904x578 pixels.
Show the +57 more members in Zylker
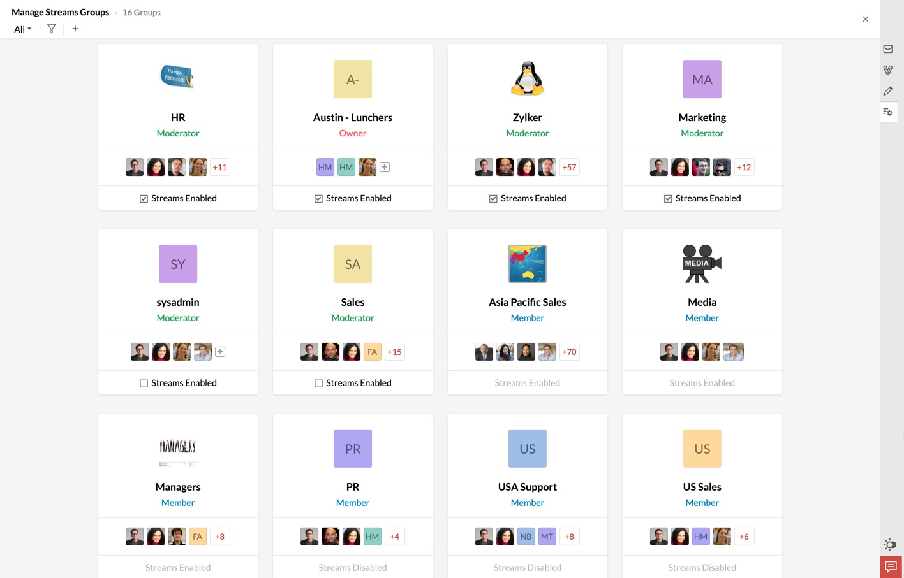coord(570,167)
